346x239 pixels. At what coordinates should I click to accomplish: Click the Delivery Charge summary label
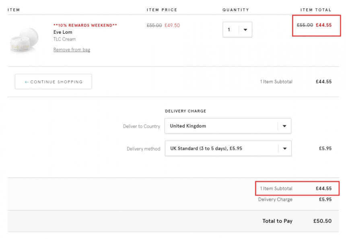(275, 199)
